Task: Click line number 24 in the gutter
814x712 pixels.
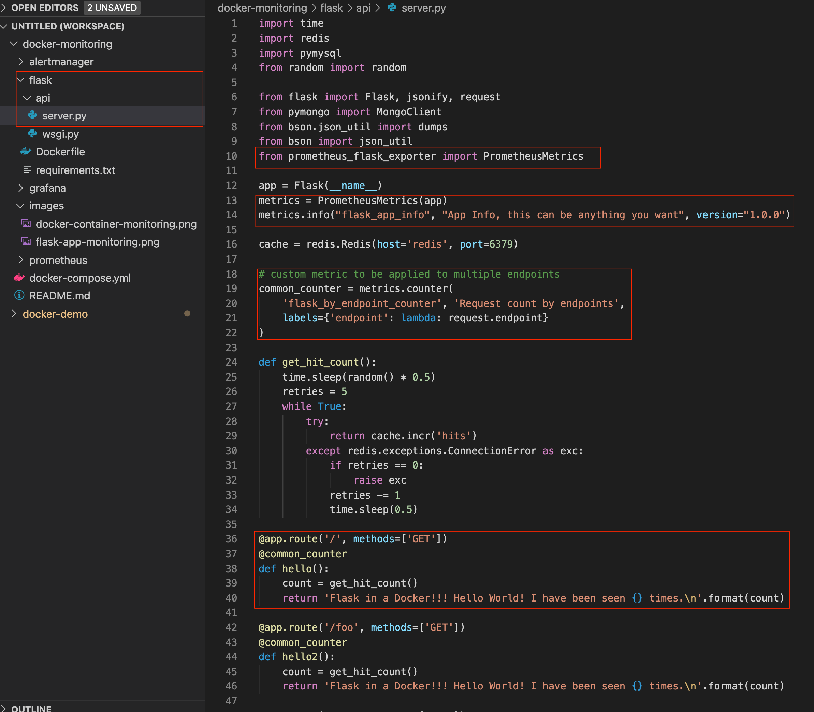Action: [231, 362]
